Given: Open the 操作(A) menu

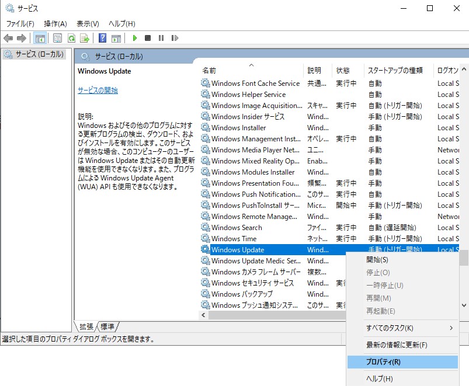Looking at the screenshot, I should [55, 23].
